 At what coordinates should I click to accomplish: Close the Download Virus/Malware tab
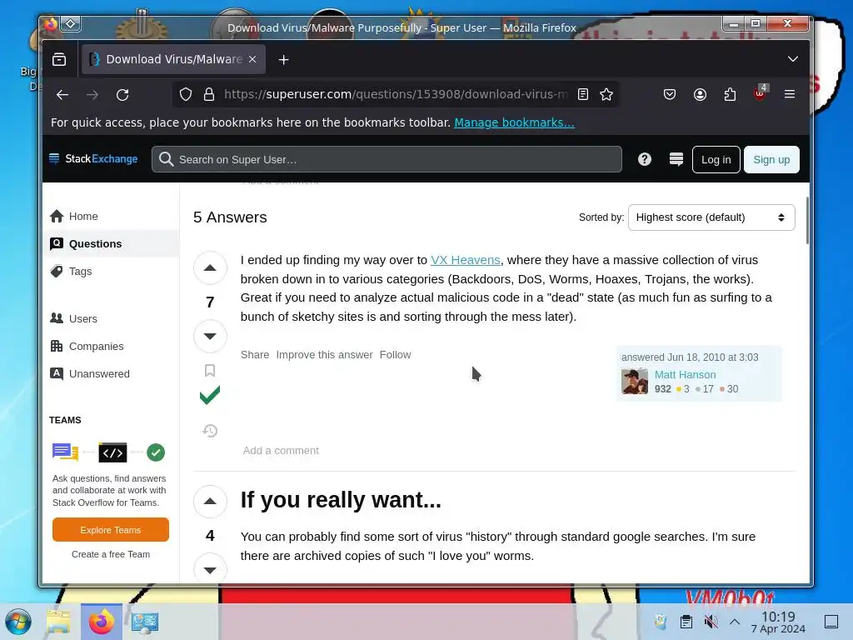coord(252,59)
